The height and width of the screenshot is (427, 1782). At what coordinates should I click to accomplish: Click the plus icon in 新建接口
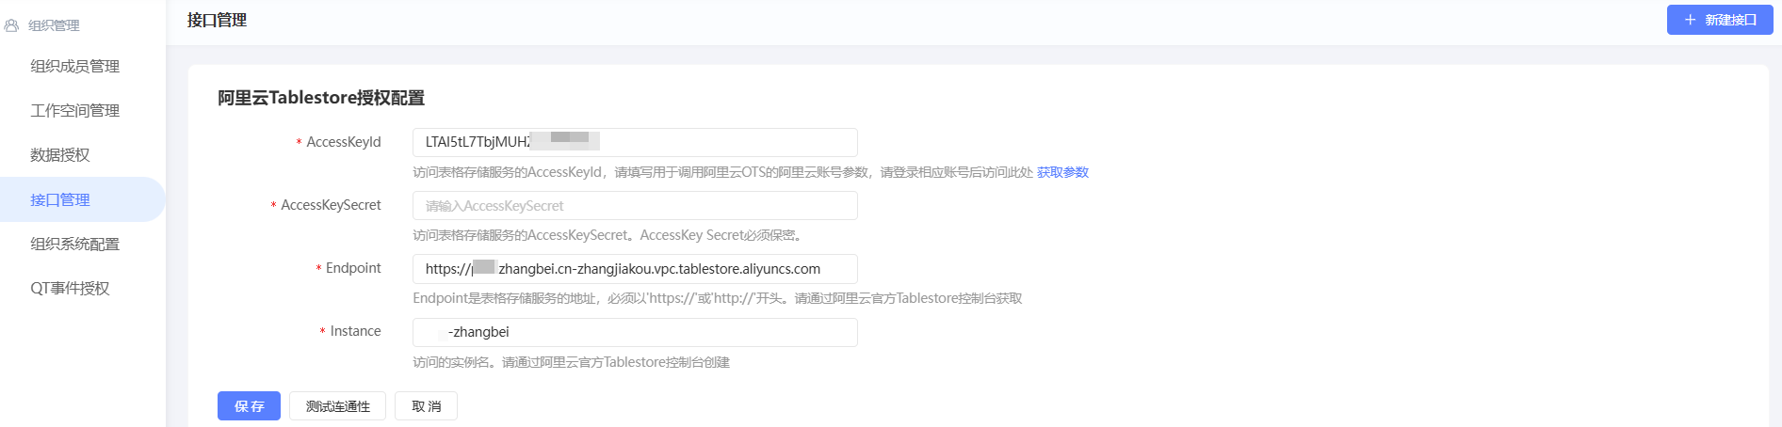click(x=1691, y=20)
